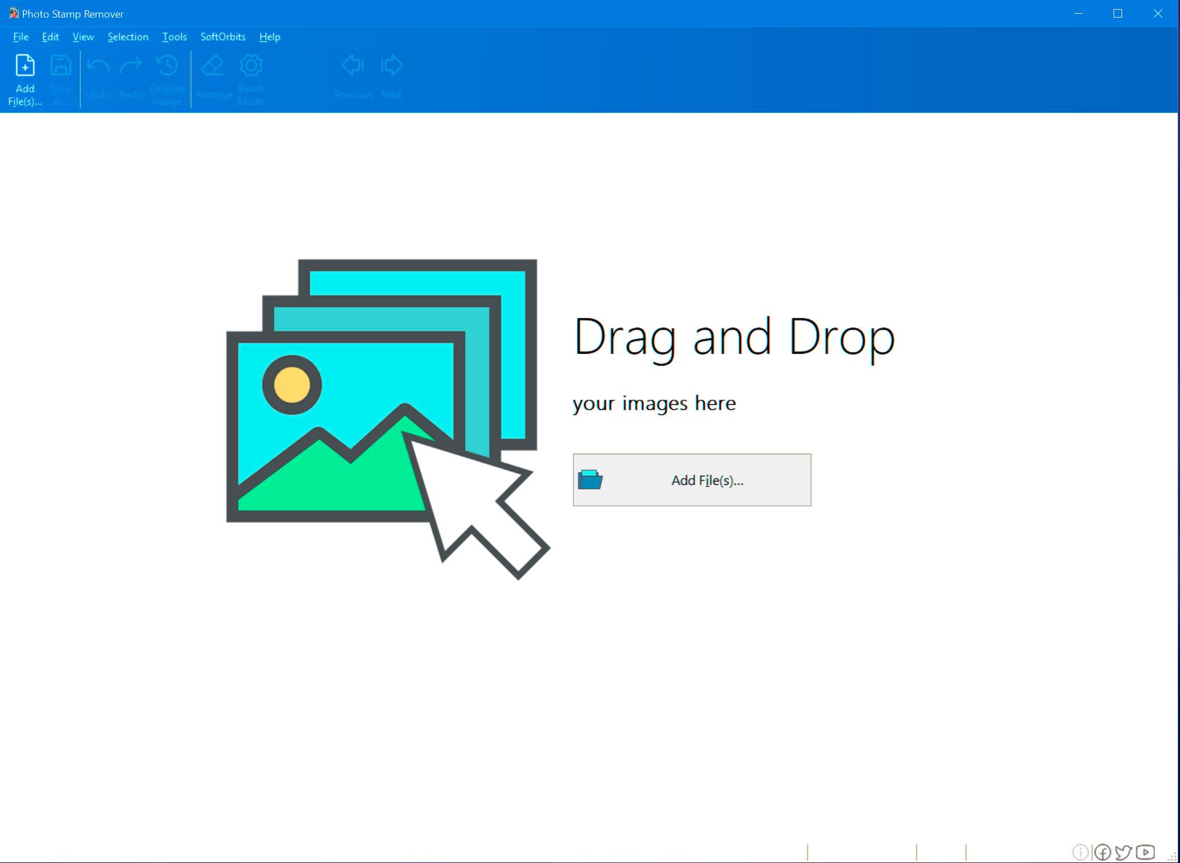This screenshot has width=1180, height=863.
Task: Open the Tools menu
Action: pyautogui.click(x=174, y=37)
